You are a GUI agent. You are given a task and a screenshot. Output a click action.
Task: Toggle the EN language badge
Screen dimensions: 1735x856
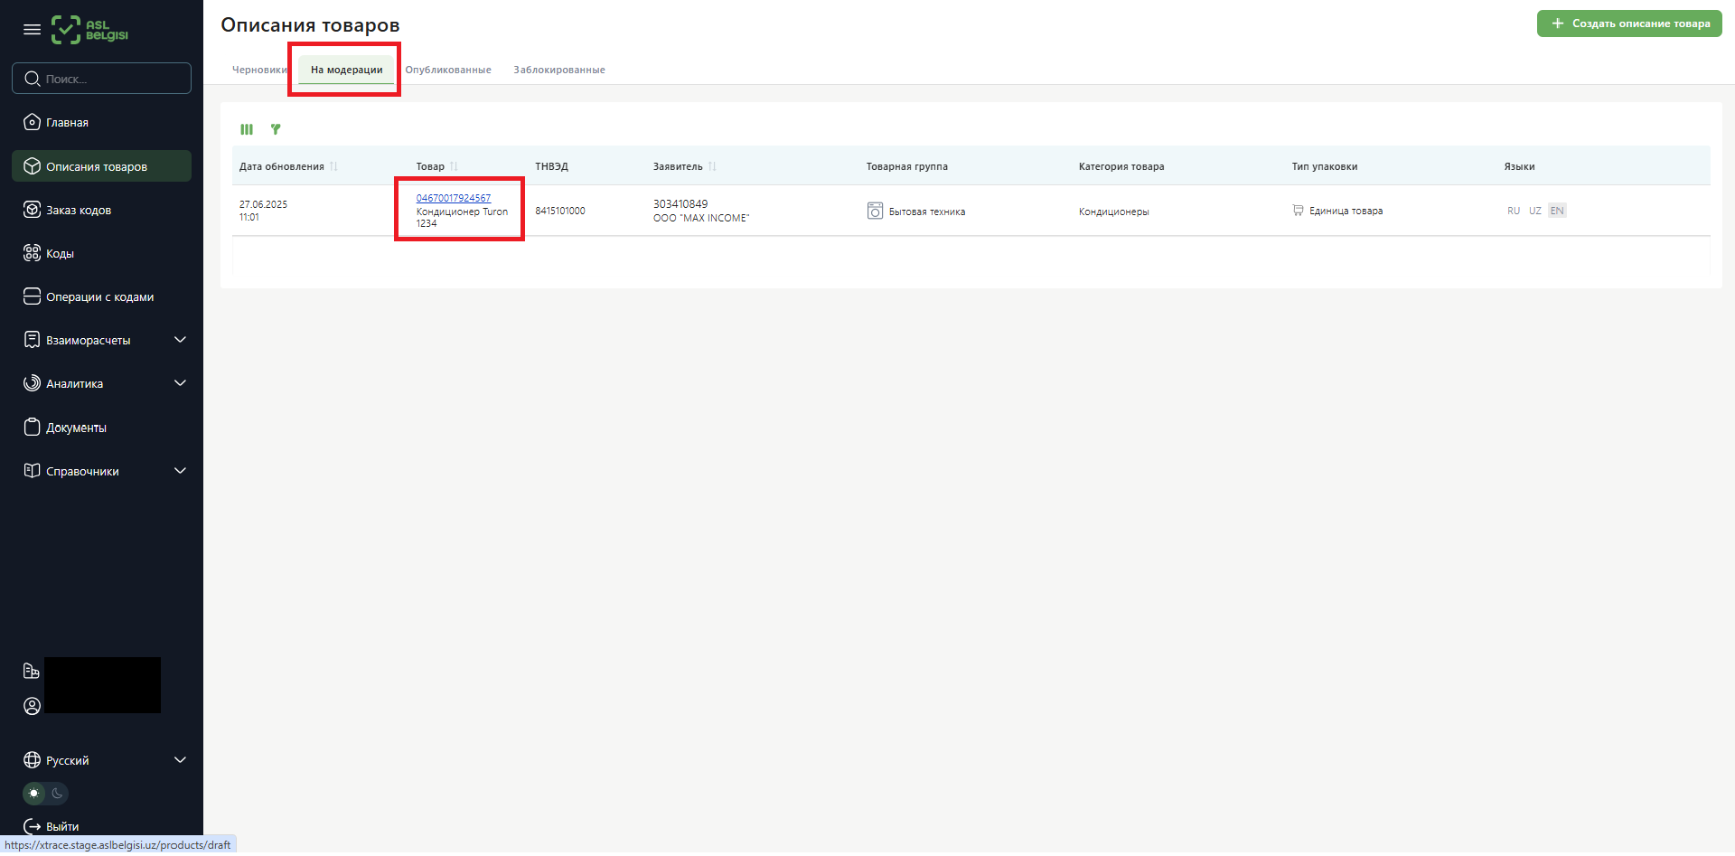[1557, 212]
